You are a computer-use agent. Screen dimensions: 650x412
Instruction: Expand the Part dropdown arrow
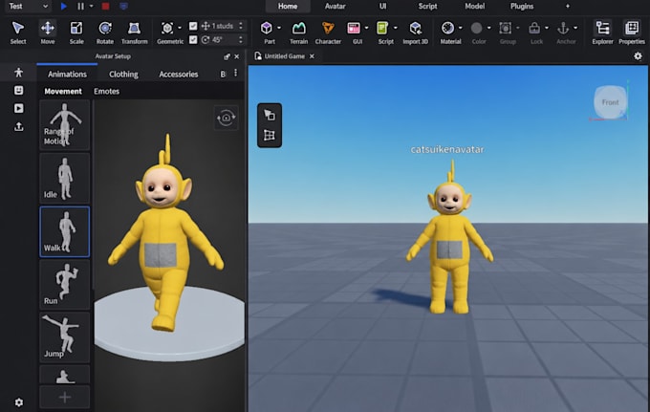(278, 28)
